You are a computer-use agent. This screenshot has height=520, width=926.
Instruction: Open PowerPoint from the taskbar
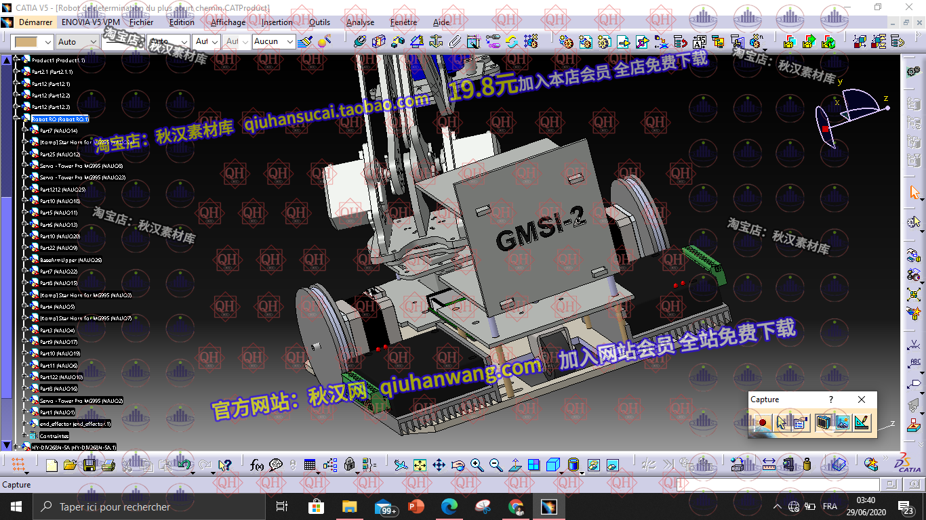pos(416,506)
